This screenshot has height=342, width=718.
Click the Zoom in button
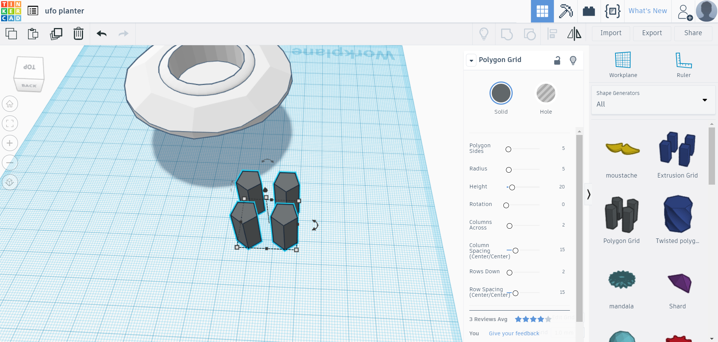click(10, 143)
